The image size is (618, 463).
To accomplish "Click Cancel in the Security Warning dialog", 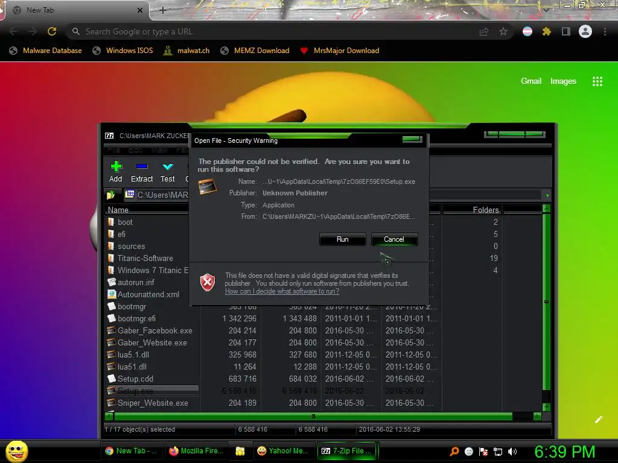I will [393, 239].
